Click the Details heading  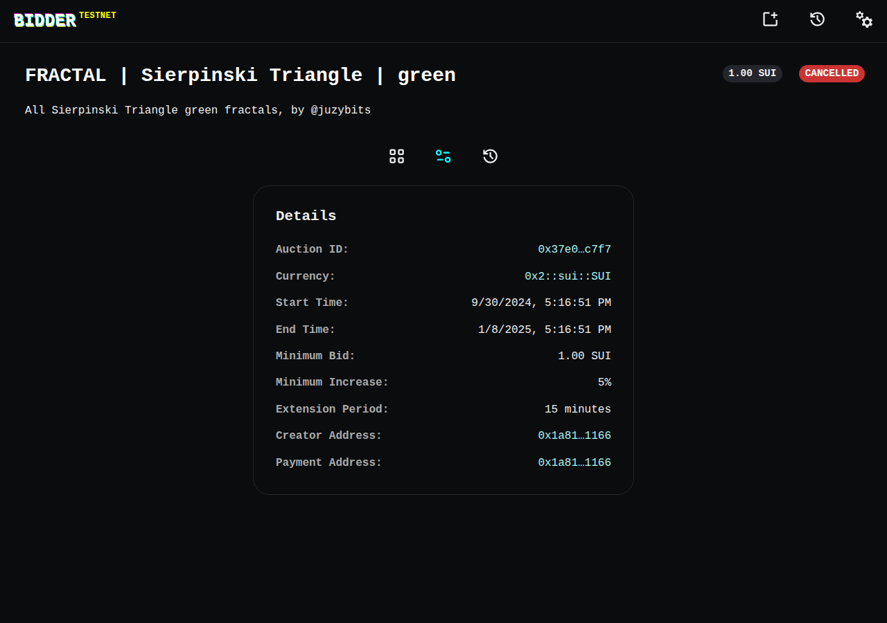pos(306,216)
